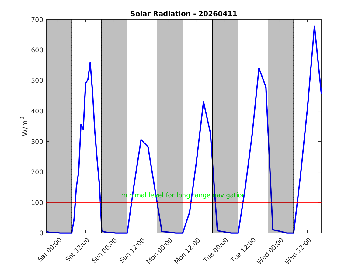Click the Tuesday peak of the blue curve

259,68
